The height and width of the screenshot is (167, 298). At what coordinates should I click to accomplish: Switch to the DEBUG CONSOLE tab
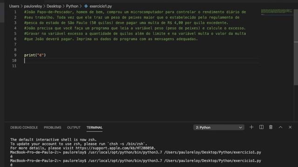[x=24, y=128]
